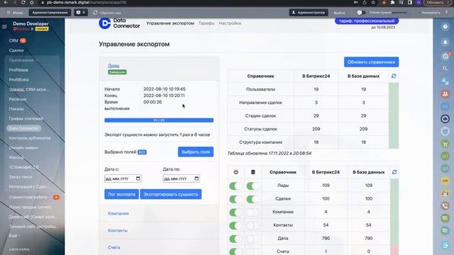Open the yellow calendar icon in right panel
The image size is (454, 255).
[x=445, y=181]
